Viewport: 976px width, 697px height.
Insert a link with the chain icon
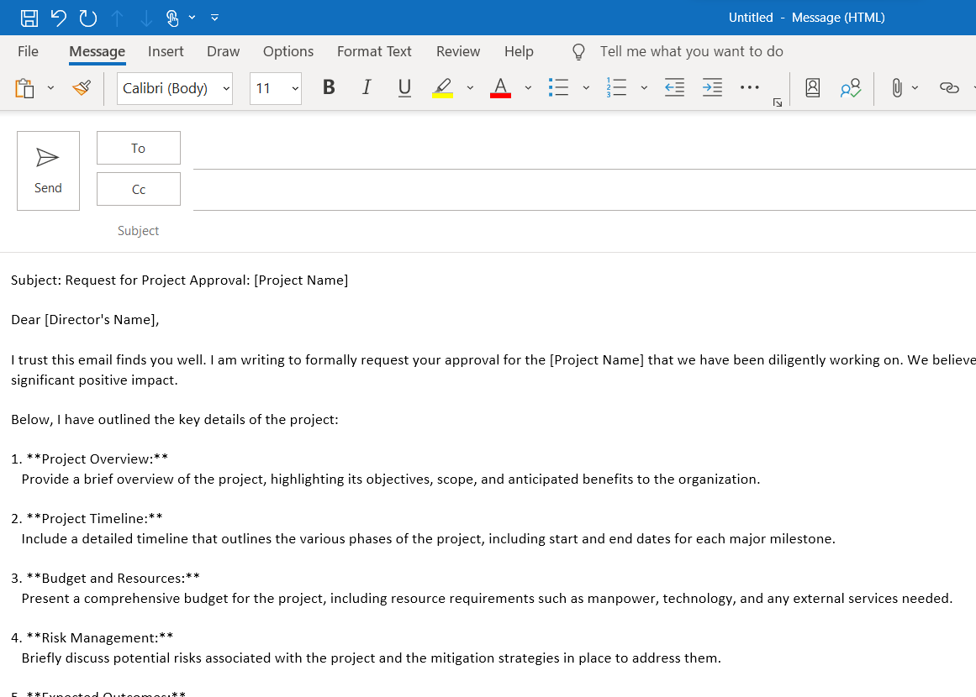948,87
